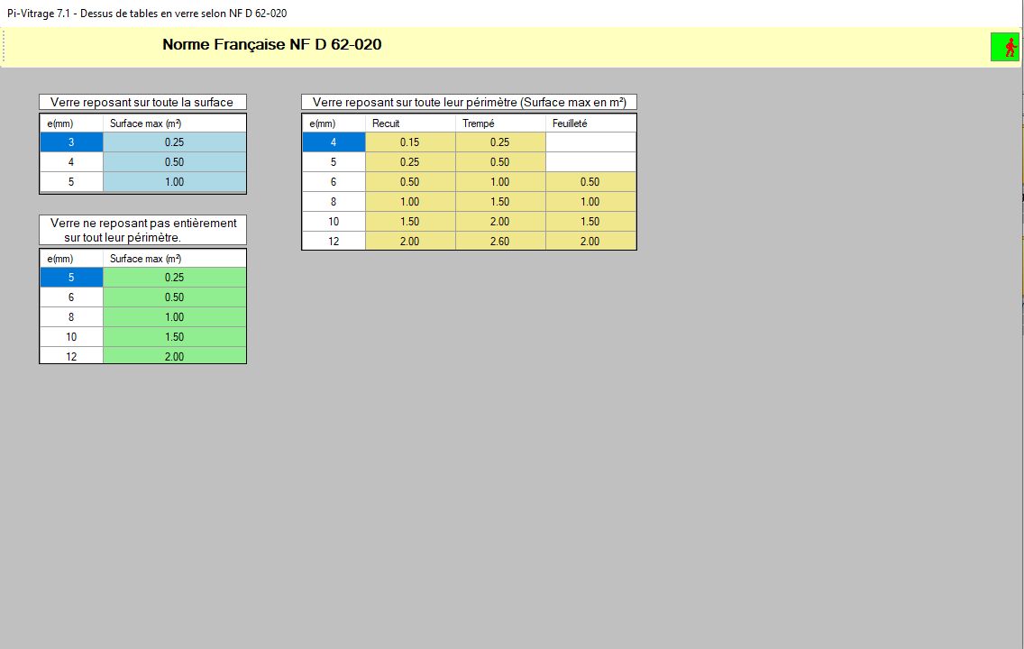Select highlighted 4 mm row header in perimeter table
The image size is (1024, 649).
click(x=334, y=142)
